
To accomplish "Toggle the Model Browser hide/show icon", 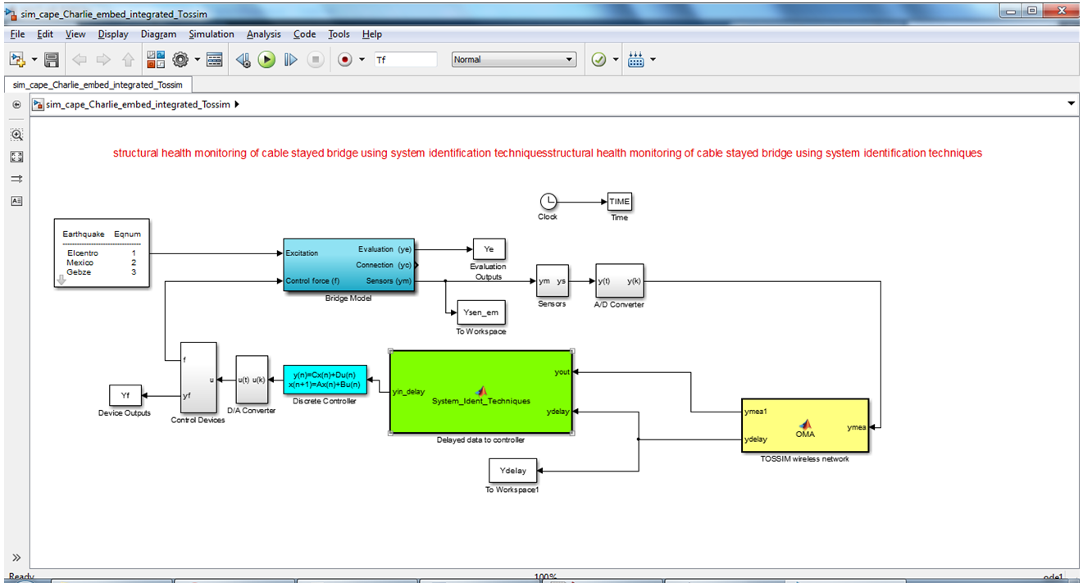I will click(x=16, y=105).
